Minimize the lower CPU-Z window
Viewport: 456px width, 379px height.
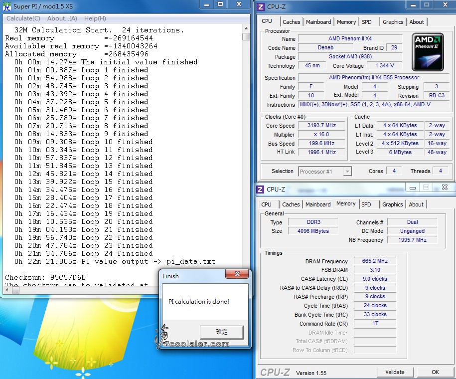click(412, 188)
